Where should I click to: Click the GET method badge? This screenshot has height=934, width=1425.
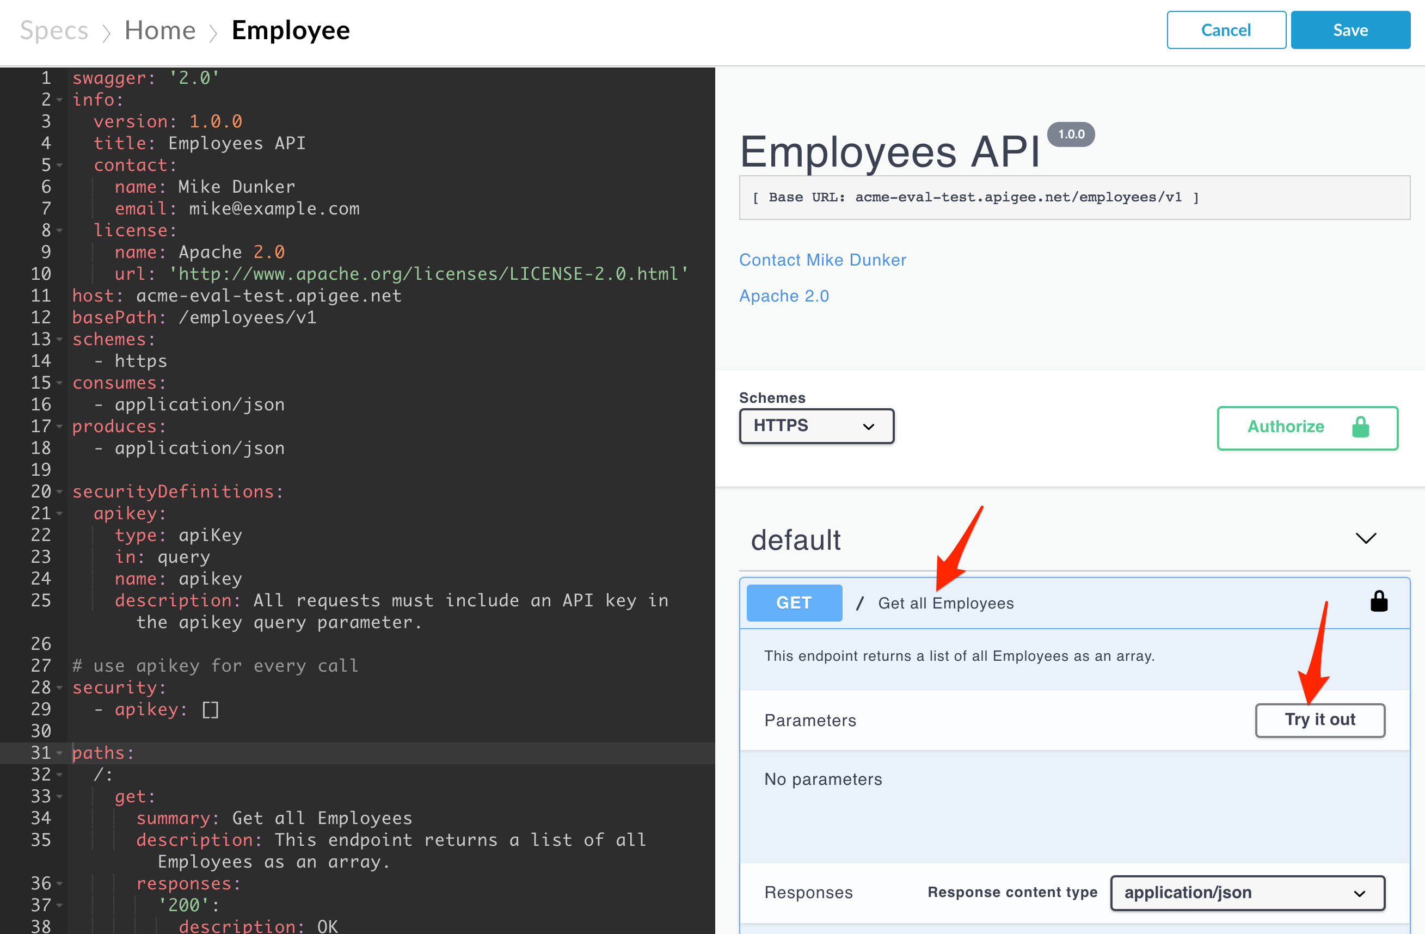[794, 603]
